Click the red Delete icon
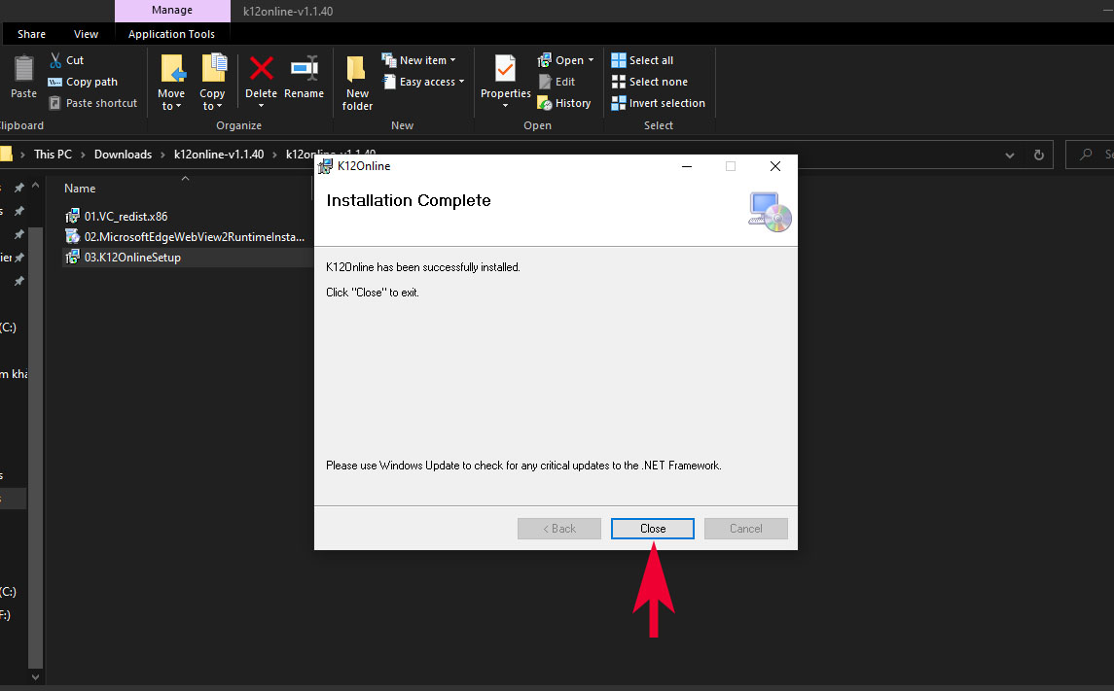1114x691 pixels. [x=261, y=70]
